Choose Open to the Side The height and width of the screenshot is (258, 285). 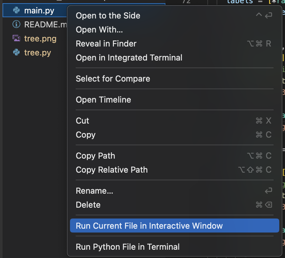point(175,16)
